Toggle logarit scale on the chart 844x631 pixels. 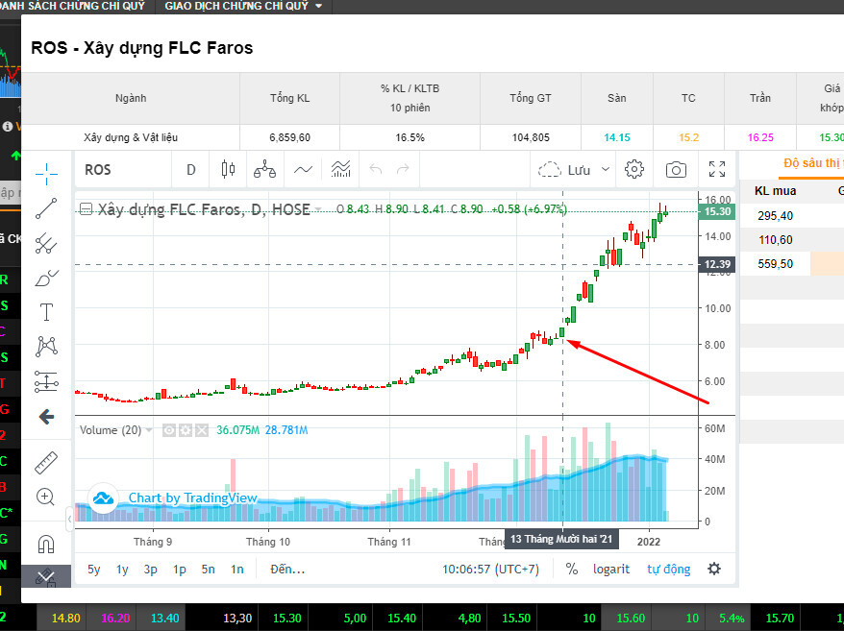pyautogui.click(x=610, y=569)
